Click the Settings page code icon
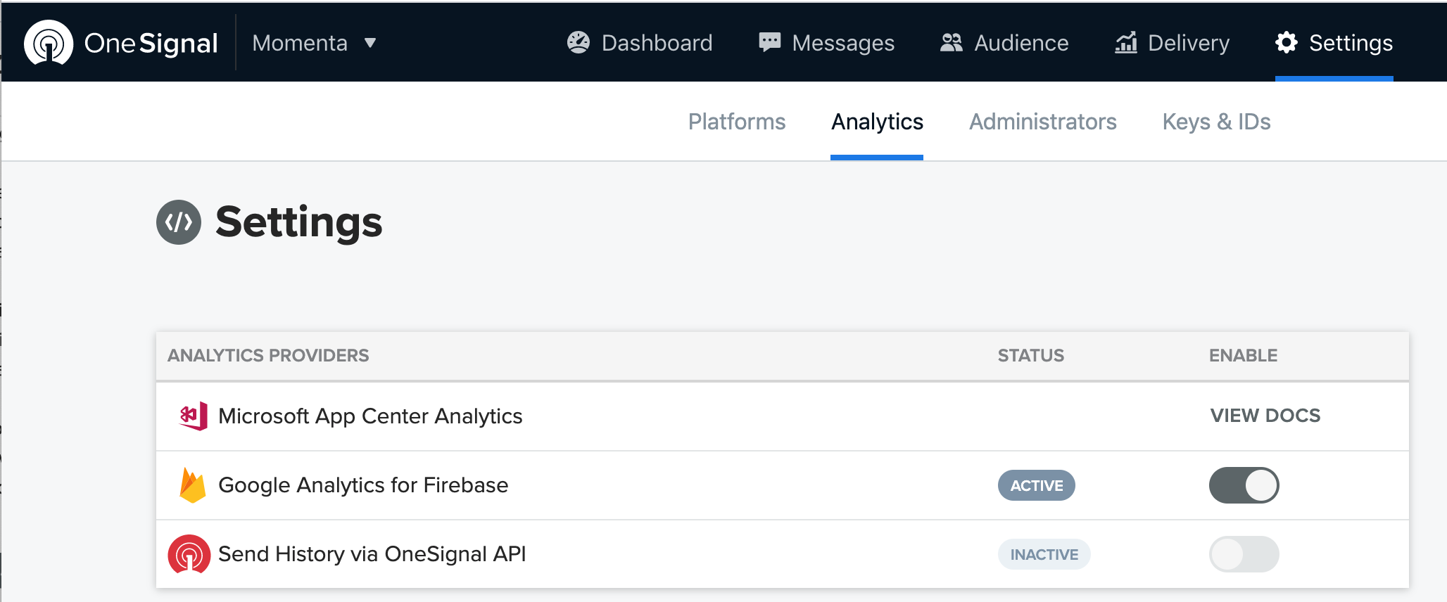Viewport: 1447px width, 602px height. point(179,222)
